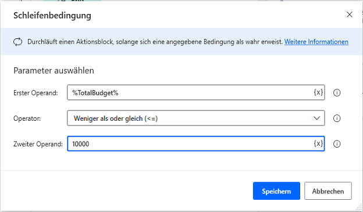363x212 pixels.
Task: Click the Speichern button
Action: pos(276,191)
